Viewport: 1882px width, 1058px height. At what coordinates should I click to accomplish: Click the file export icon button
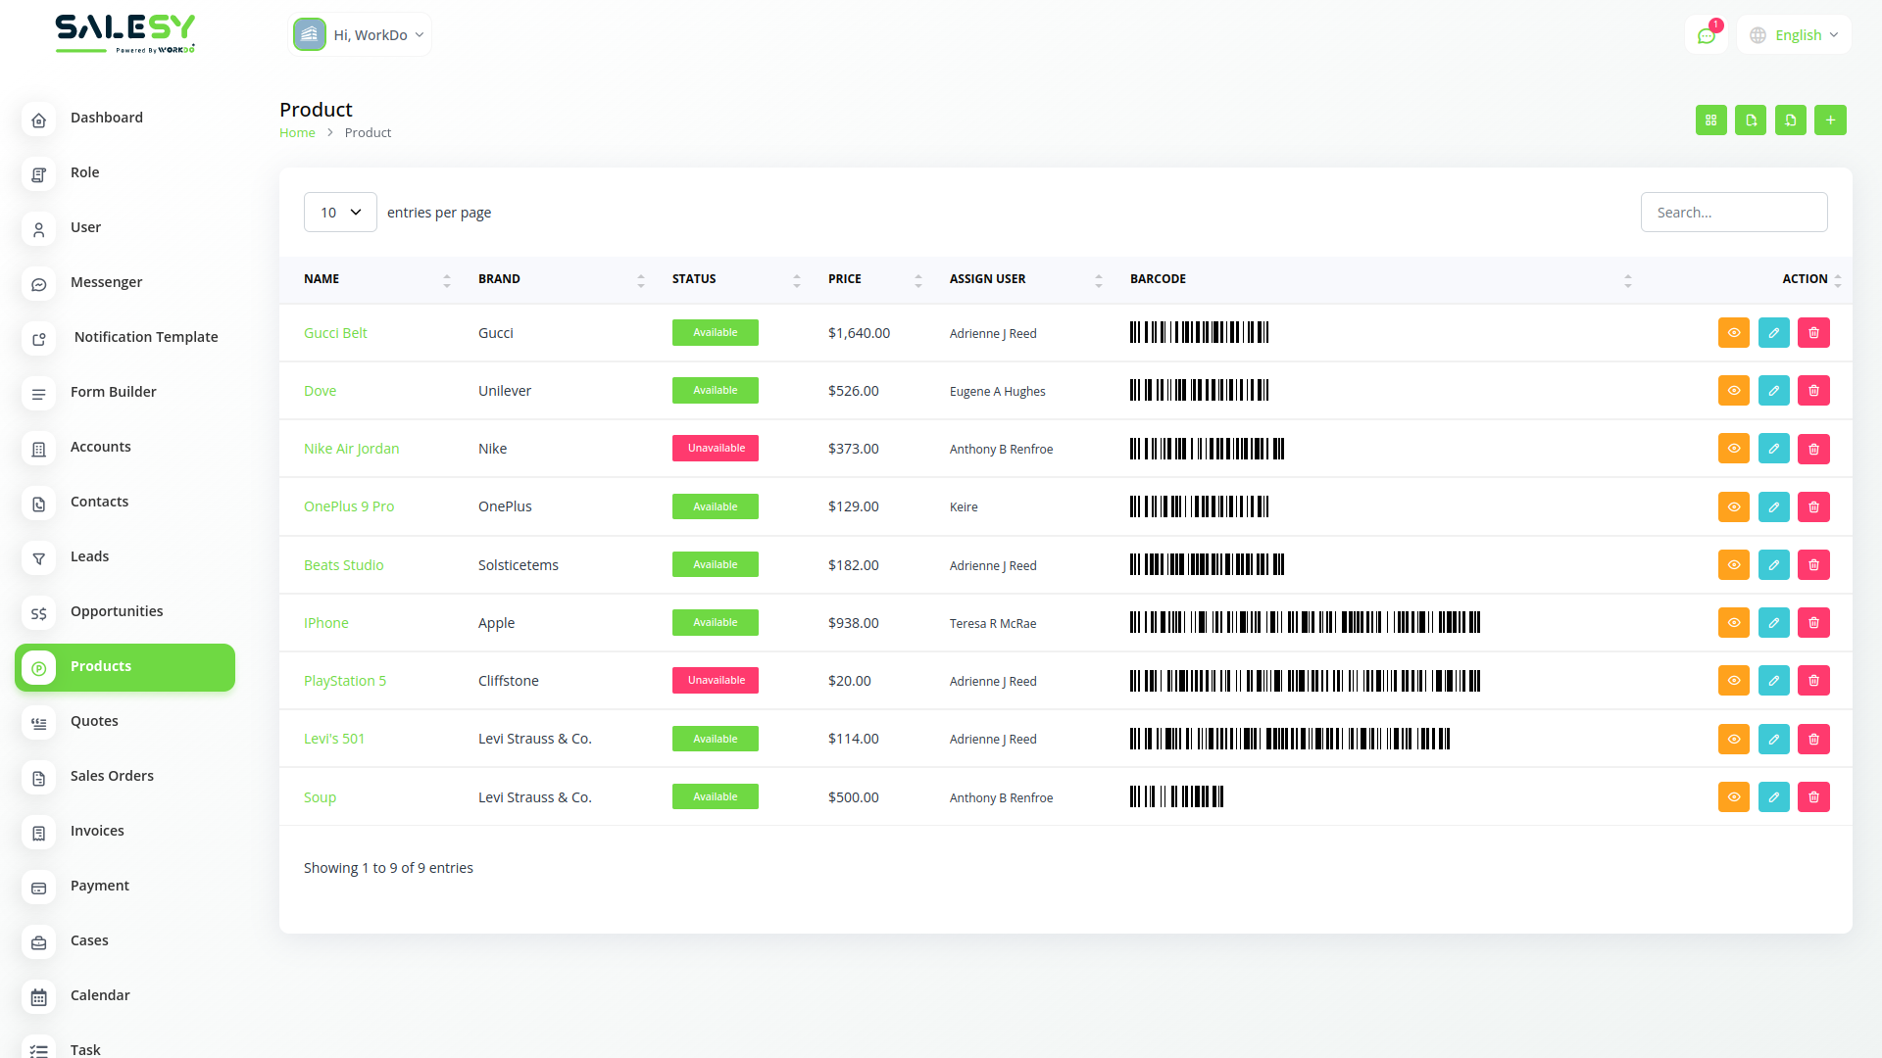[1751, 120]
